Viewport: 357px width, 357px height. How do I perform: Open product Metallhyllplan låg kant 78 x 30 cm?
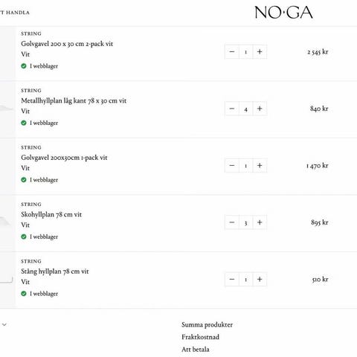point(74,100)
